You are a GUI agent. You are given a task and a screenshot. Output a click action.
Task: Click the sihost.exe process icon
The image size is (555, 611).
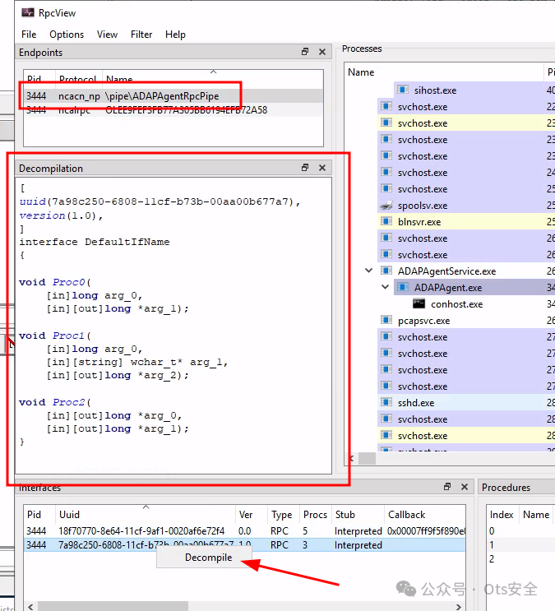(403, 90)
